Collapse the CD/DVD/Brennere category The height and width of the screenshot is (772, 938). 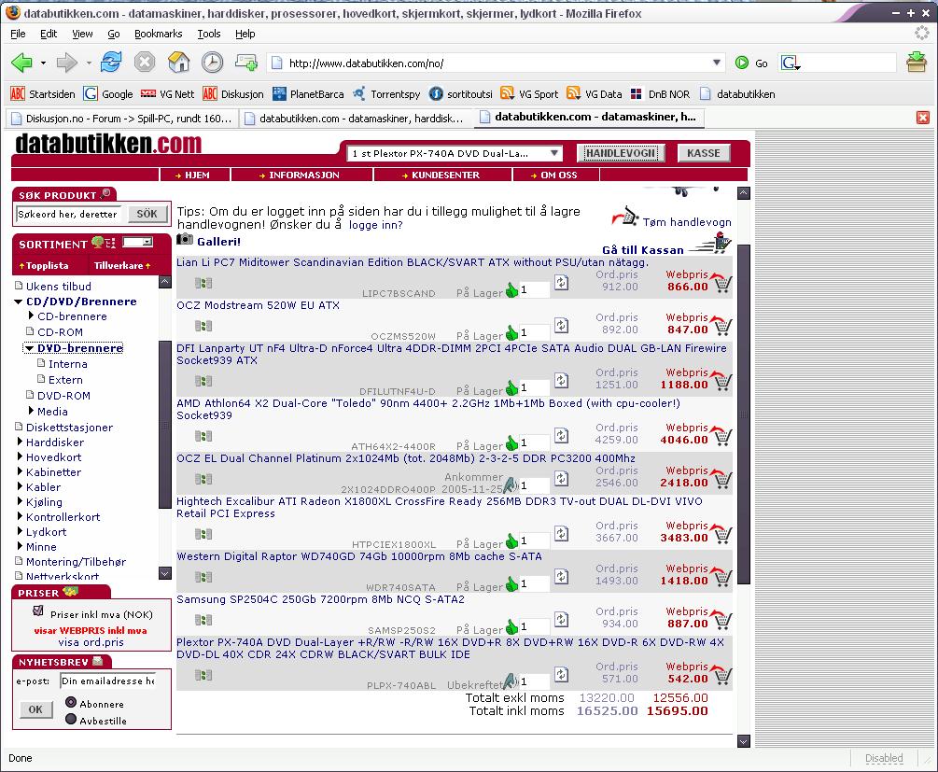(18, 302)
